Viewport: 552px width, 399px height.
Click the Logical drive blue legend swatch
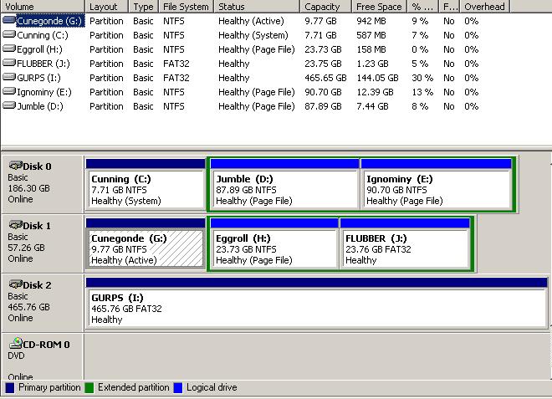point(176,388)
